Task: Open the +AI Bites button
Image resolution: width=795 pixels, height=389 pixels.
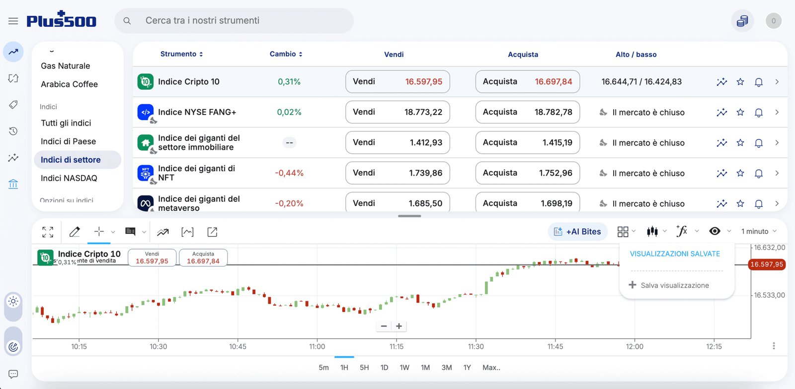Action: click(578, 232)
